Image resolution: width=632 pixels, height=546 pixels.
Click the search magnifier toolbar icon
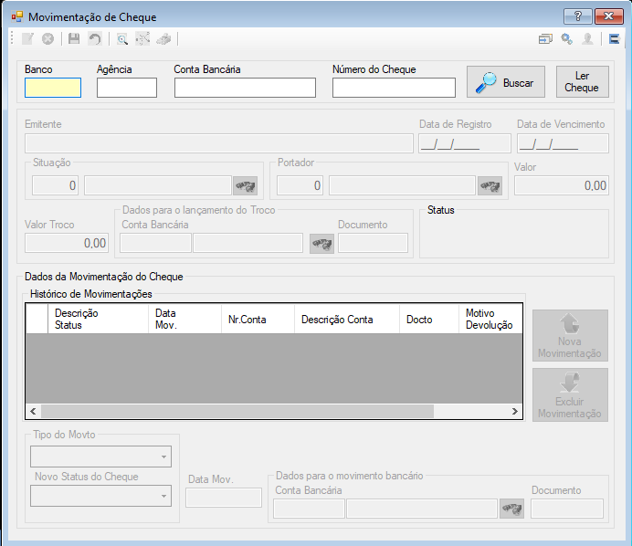(x=122, y=39)
